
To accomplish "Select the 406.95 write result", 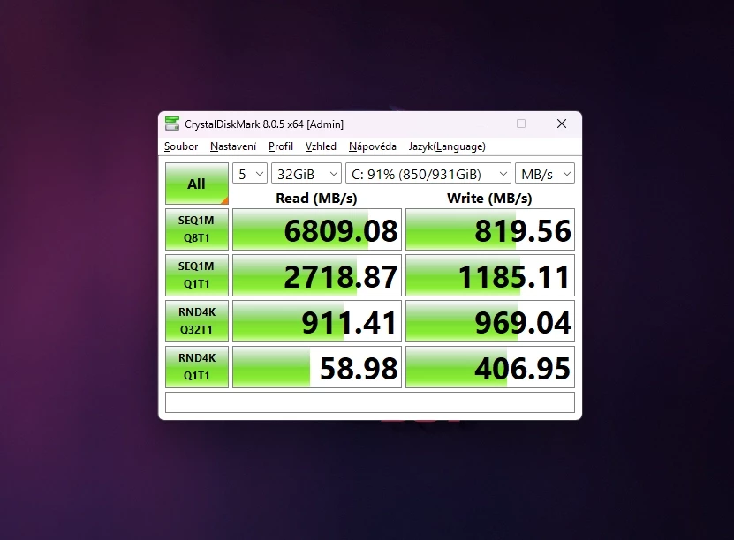I will (x=490, y=366).
